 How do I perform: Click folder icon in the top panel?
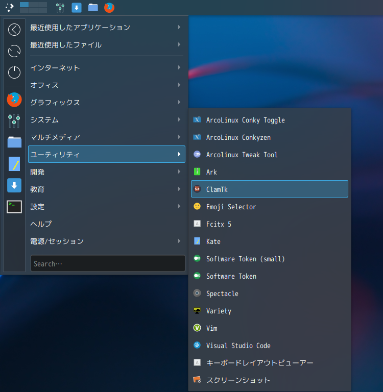point(93,8)
